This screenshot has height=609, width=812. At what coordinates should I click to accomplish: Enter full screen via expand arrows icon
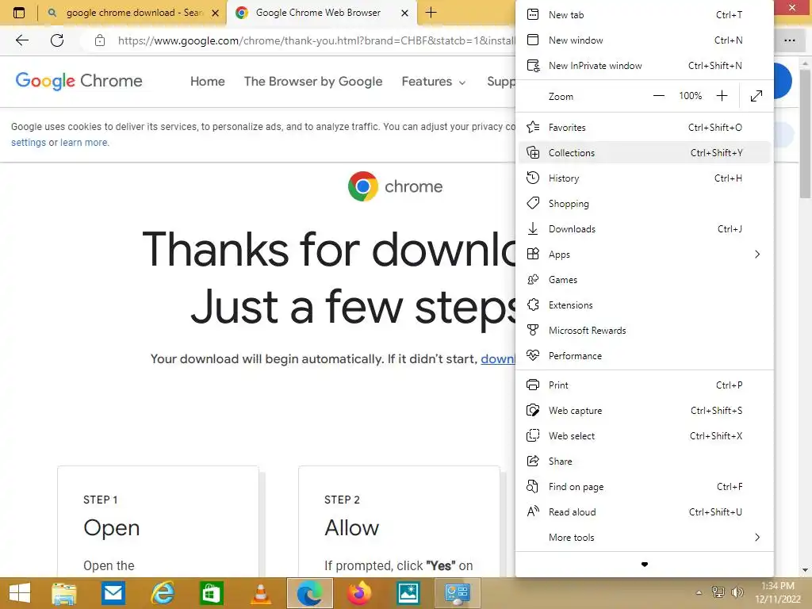pos(756,96)
